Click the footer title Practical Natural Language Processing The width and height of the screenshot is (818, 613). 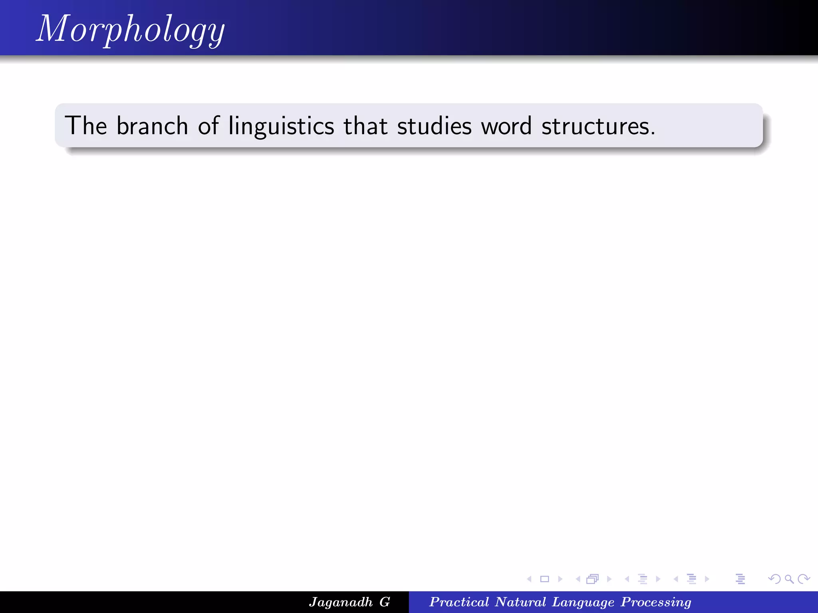coord(560,602)
